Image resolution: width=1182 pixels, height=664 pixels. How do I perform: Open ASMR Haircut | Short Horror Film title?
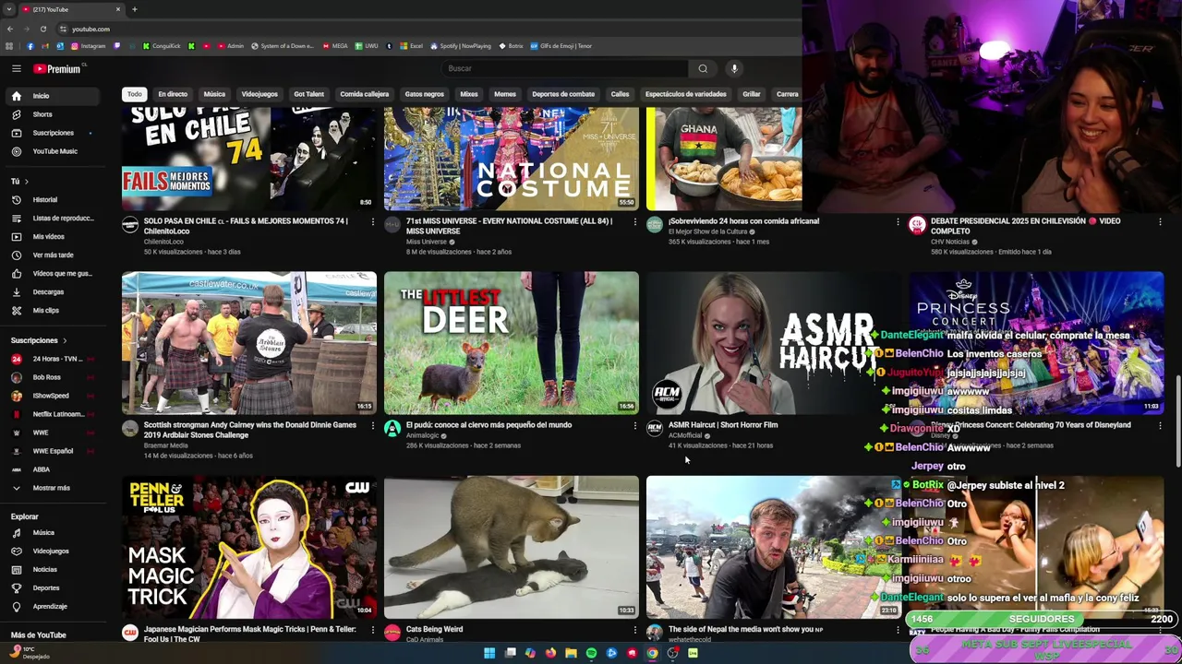(x=723, y=425)
